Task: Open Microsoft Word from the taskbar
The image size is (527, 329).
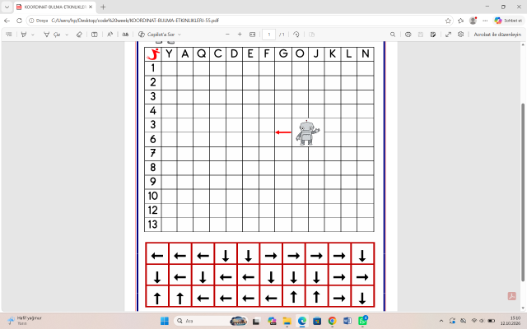Action: tap(347, 321)
